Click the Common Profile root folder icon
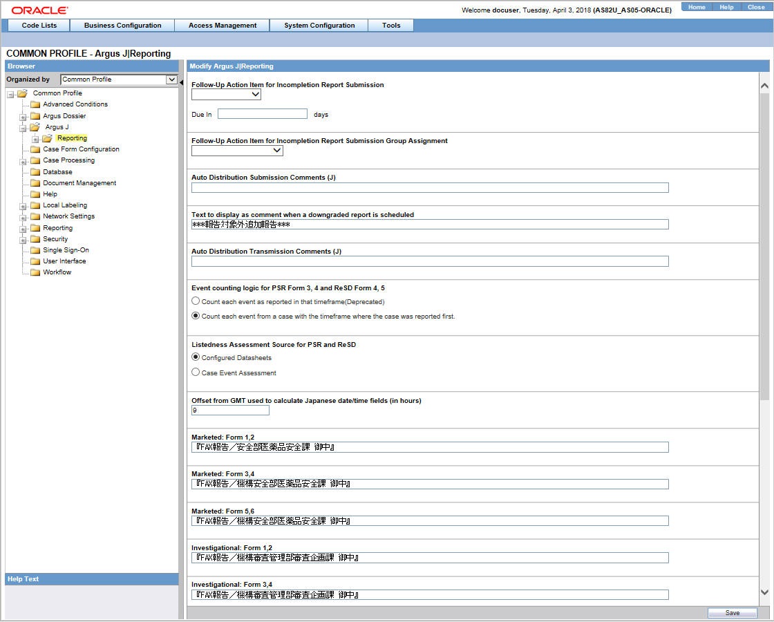The width and height of the screenshot is (774, 622). 22,93
